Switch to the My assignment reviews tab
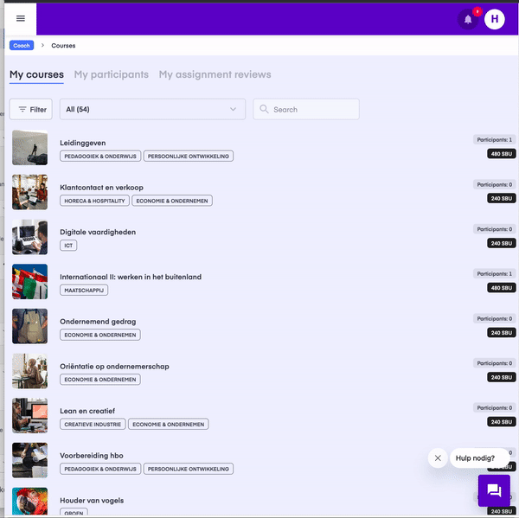Screen dimensions: 519x518 pyautogui.click(x=215, y=74)
